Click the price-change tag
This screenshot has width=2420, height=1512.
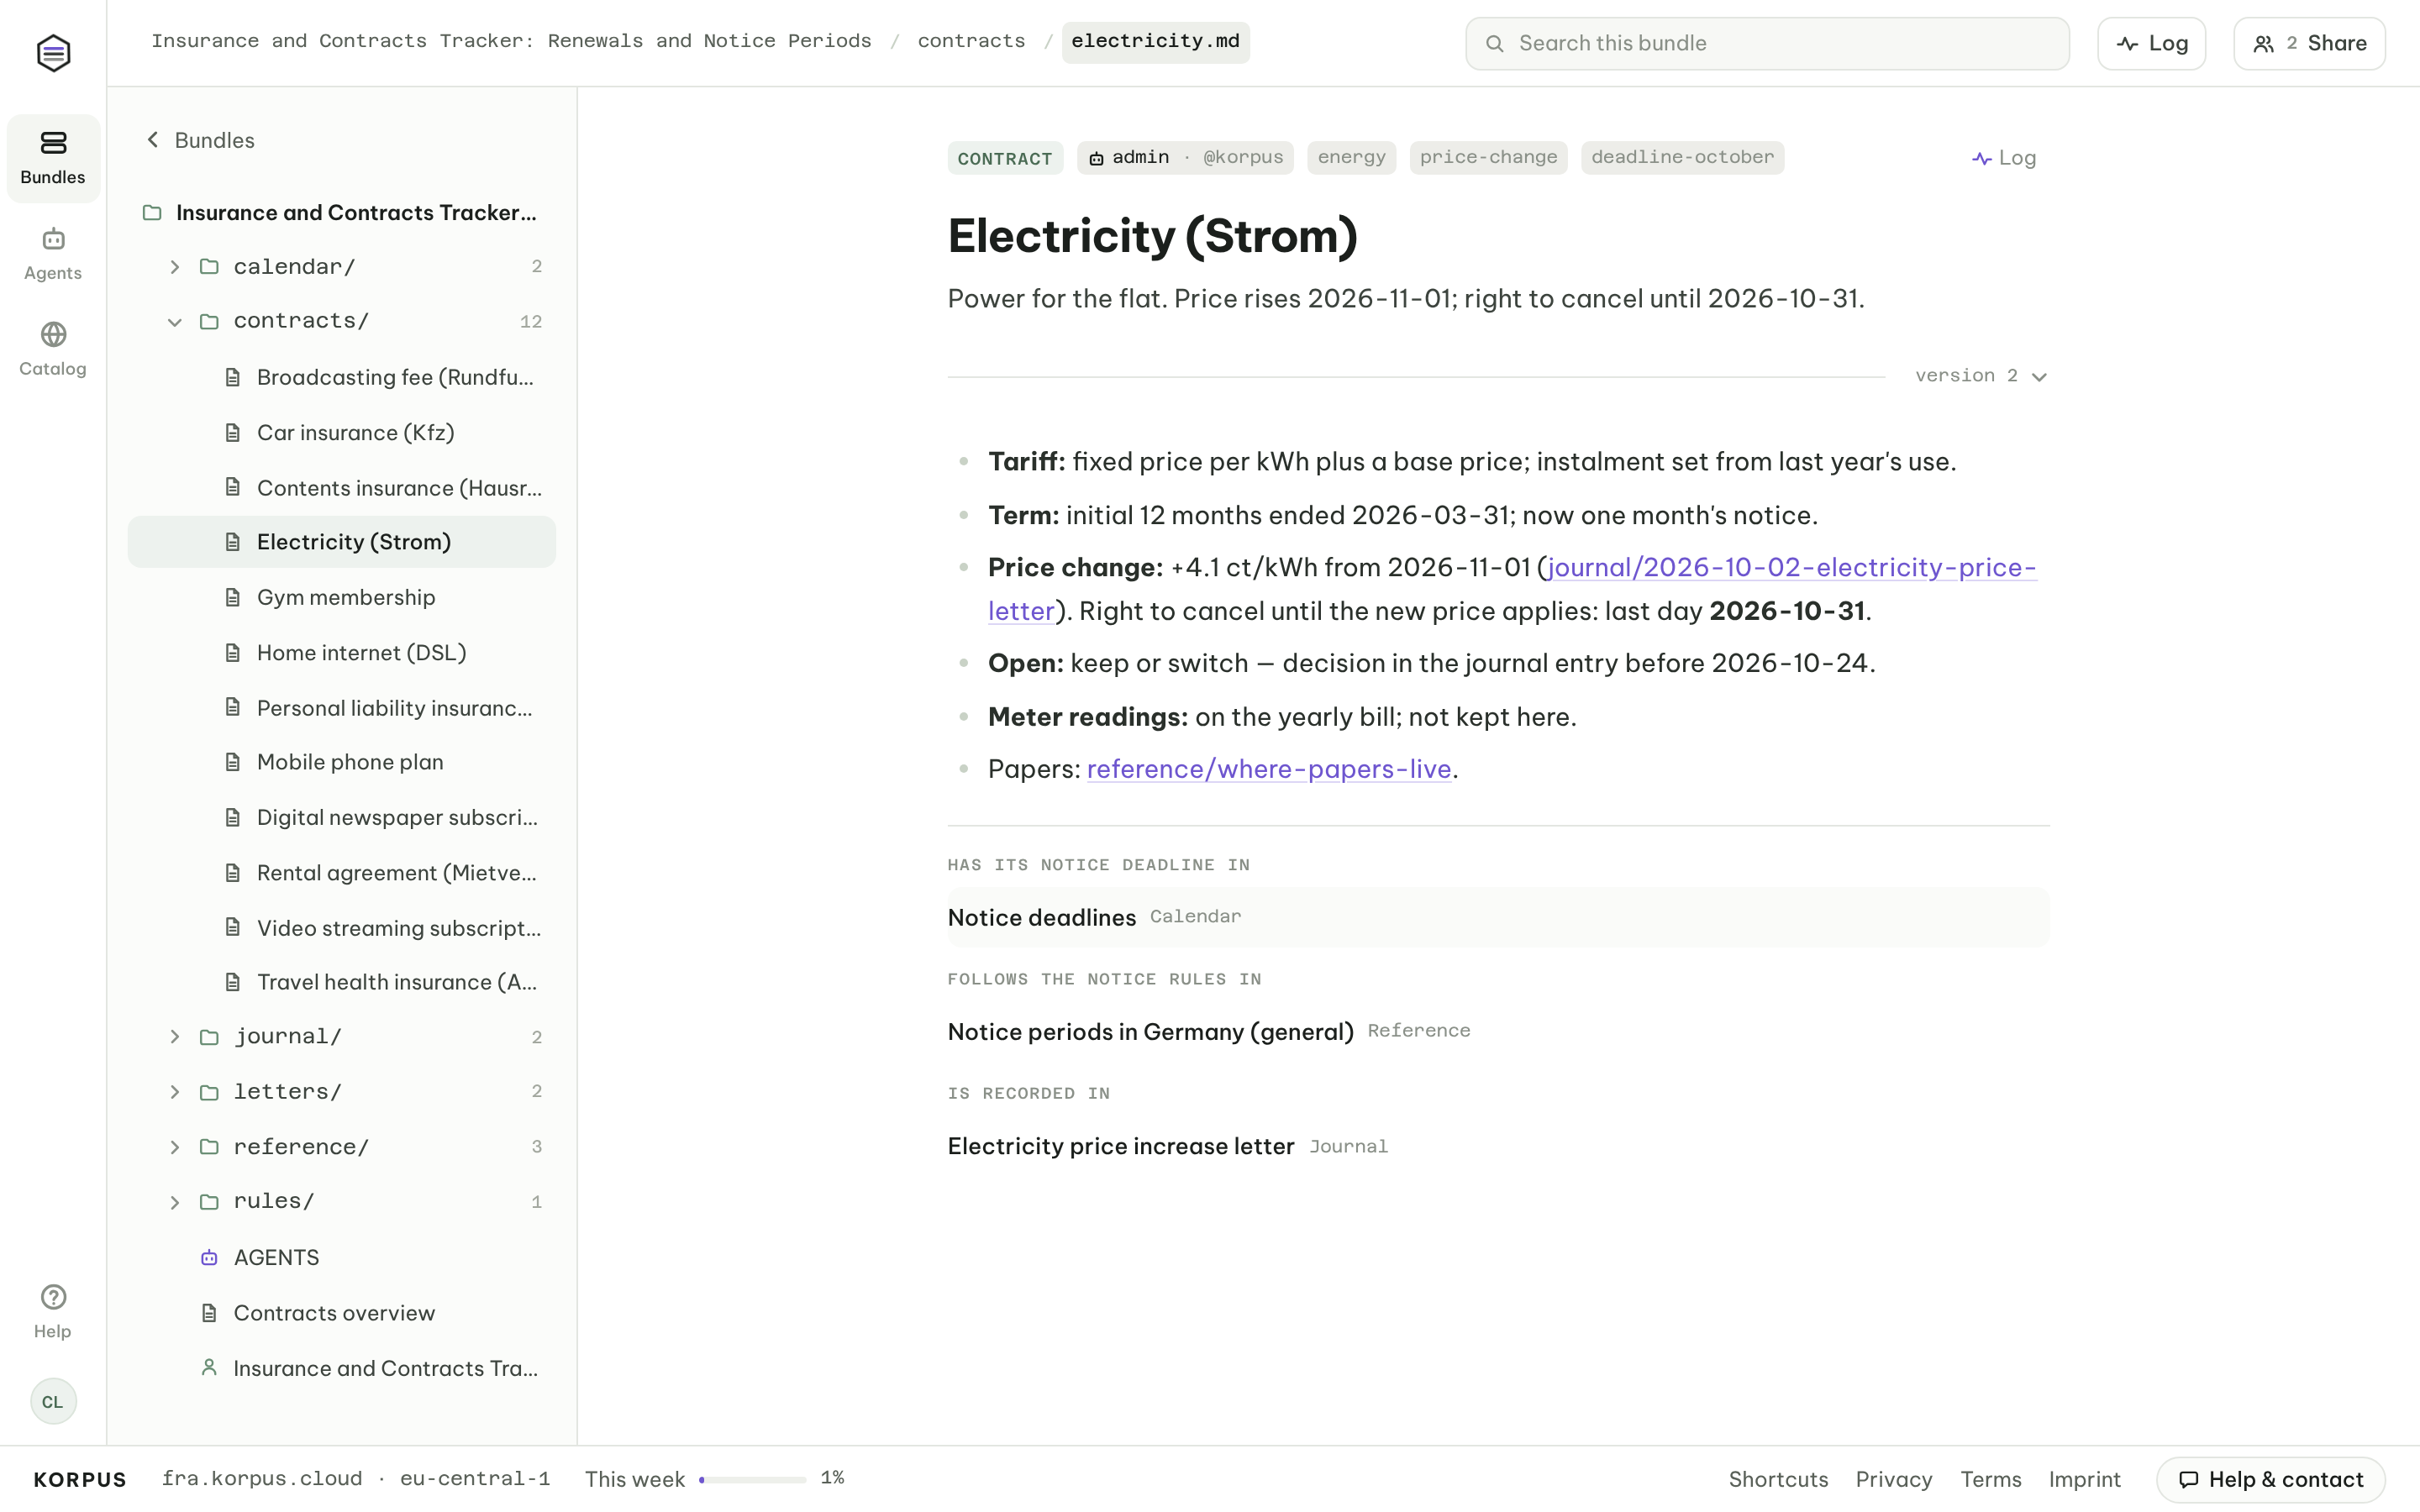coord(1488,158)
